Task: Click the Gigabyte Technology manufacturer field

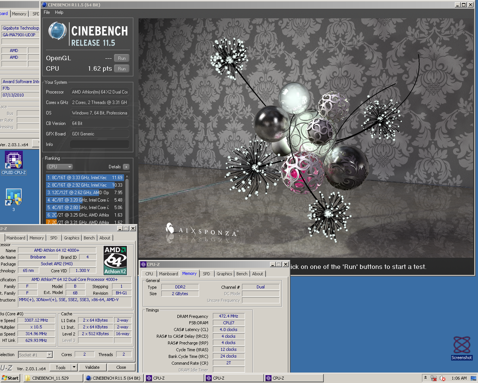Action: [x=21, y=28]
